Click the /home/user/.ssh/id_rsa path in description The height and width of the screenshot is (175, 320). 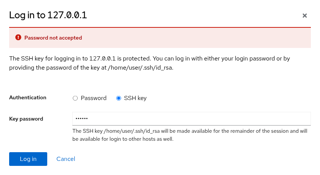[x=140, y=68]
